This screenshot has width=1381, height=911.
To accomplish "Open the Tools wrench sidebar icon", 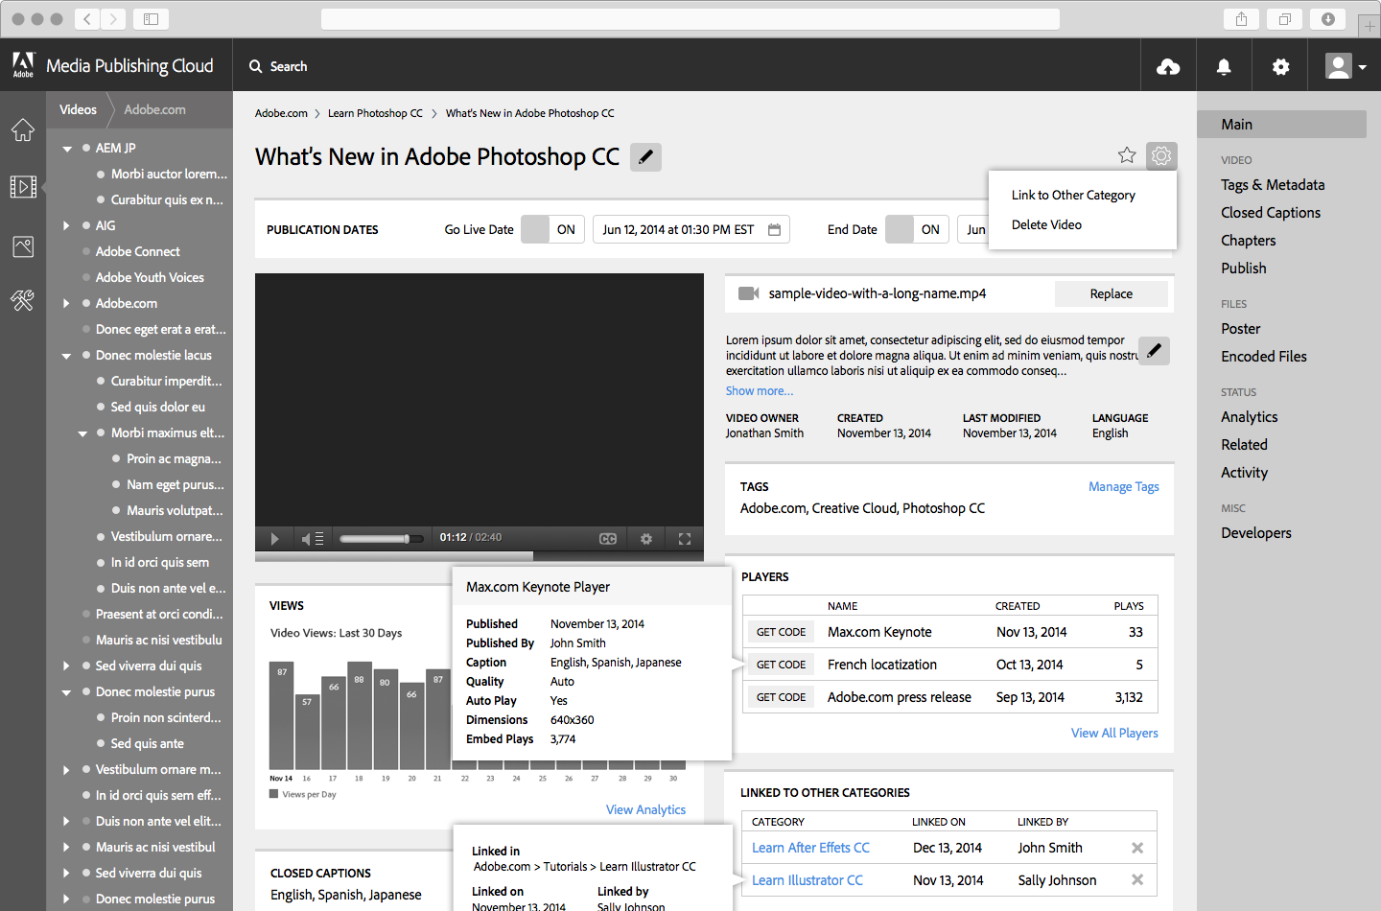I will [x=23, y=301].
